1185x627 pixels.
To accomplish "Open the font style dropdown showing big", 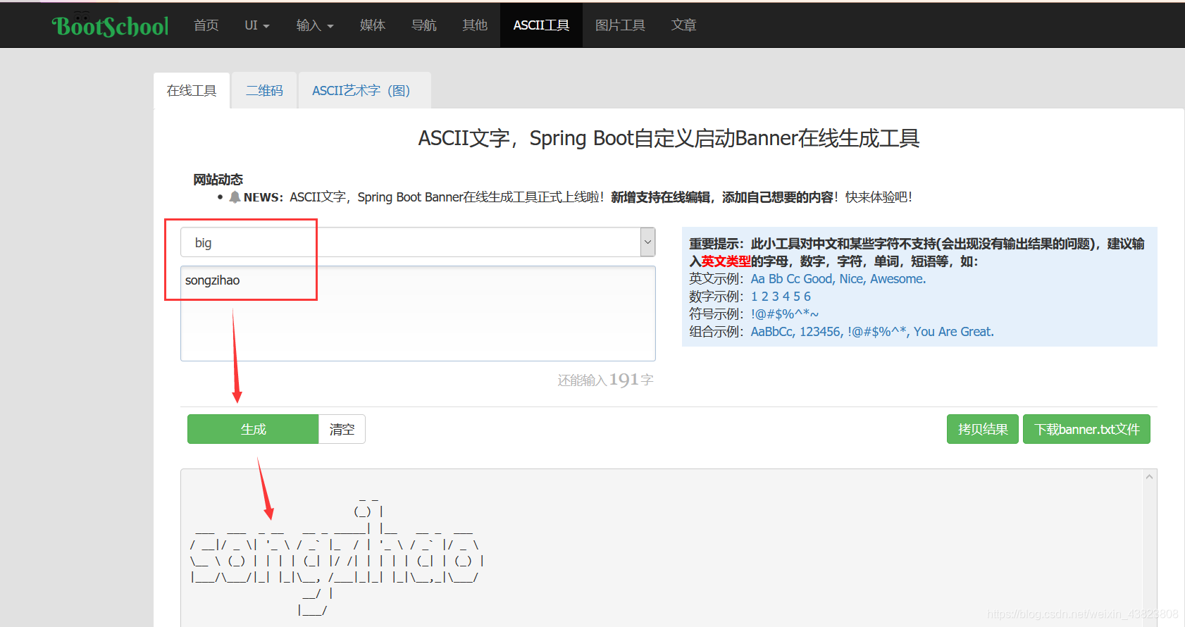I will (418, 242).
